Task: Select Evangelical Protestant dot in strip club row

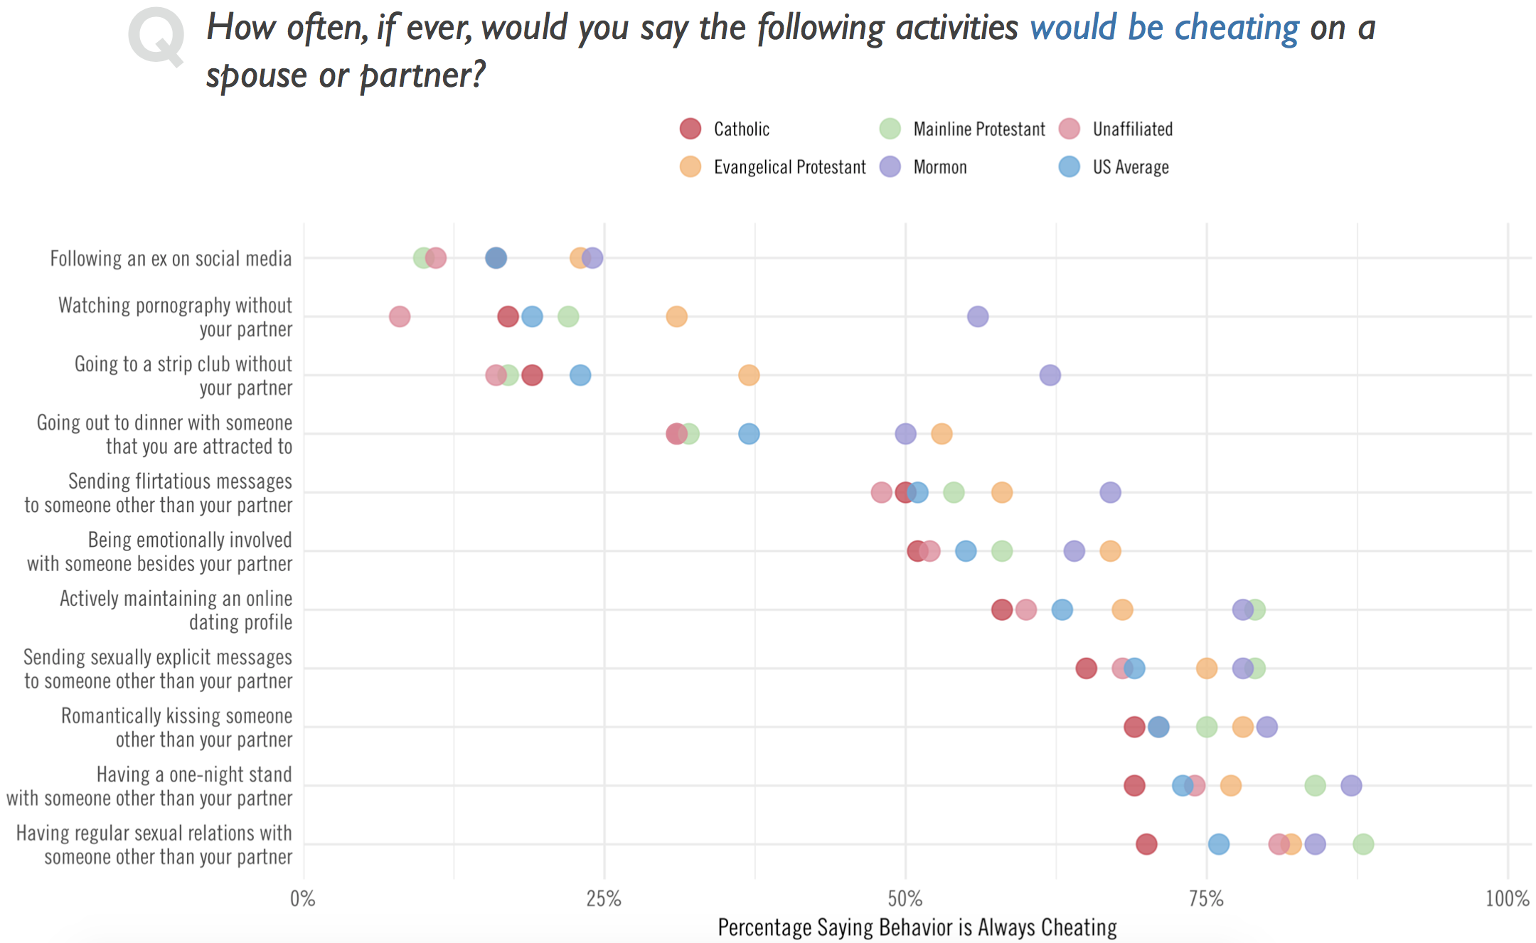Action: coord(749,375)
